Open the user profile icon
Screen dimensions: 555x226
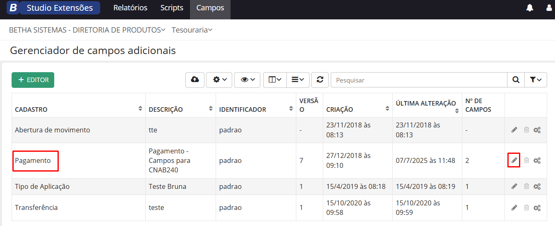pyautogui.click(x=549, y=8)
